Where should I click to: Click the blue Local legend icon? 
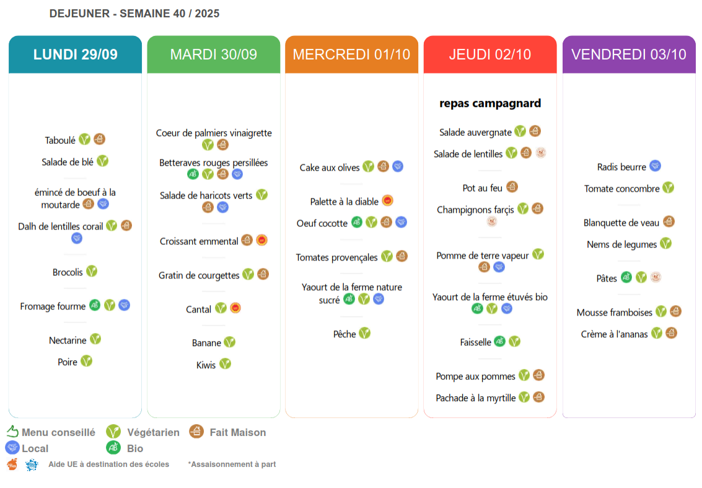tap(12, 448)
